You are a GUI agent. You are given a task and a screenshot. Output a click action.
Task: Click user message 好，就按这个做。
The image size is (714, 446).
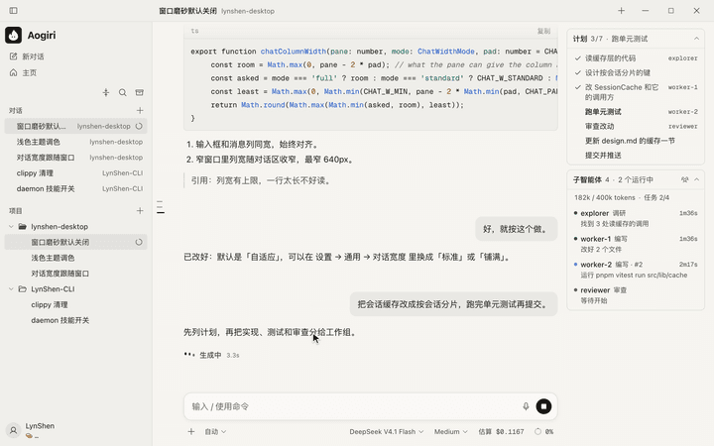pos(517,229)
